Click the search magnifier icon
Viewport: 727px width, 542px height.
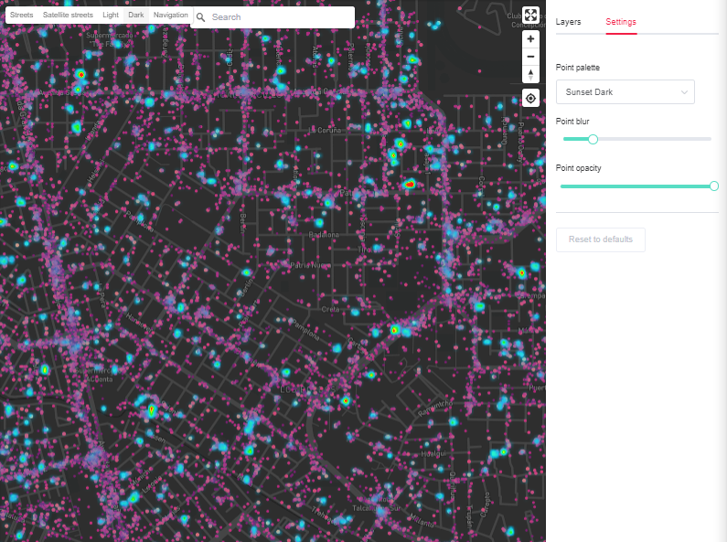[x=201, y=17]
